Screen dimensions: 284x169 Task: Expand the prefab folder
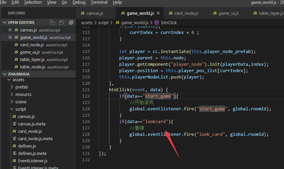[12, 87]
